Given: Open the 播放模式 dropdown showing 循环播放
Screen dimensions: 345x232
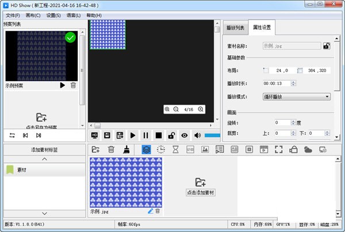Looking at the screenshot, I should click(296, 96).
